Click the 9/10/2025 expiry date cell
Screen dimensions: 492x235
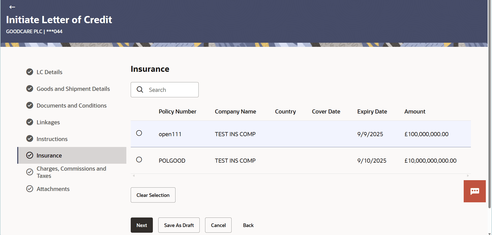click(372, 161)
